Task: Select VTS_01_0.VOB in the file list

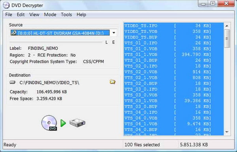Action: (174, 49)
